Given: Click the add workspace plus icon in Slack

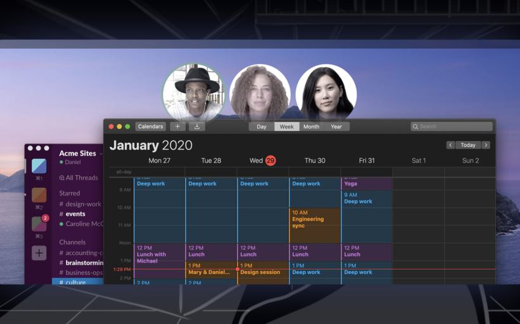Looking at the screenshot, I should 39,253.
